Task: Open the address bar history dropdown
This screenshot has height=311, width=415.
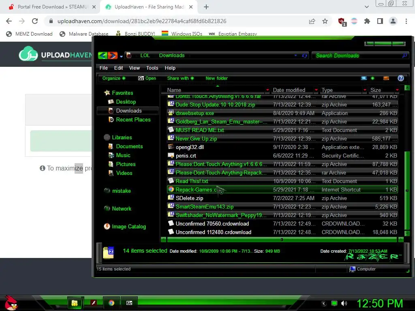Action: [295, 55]
